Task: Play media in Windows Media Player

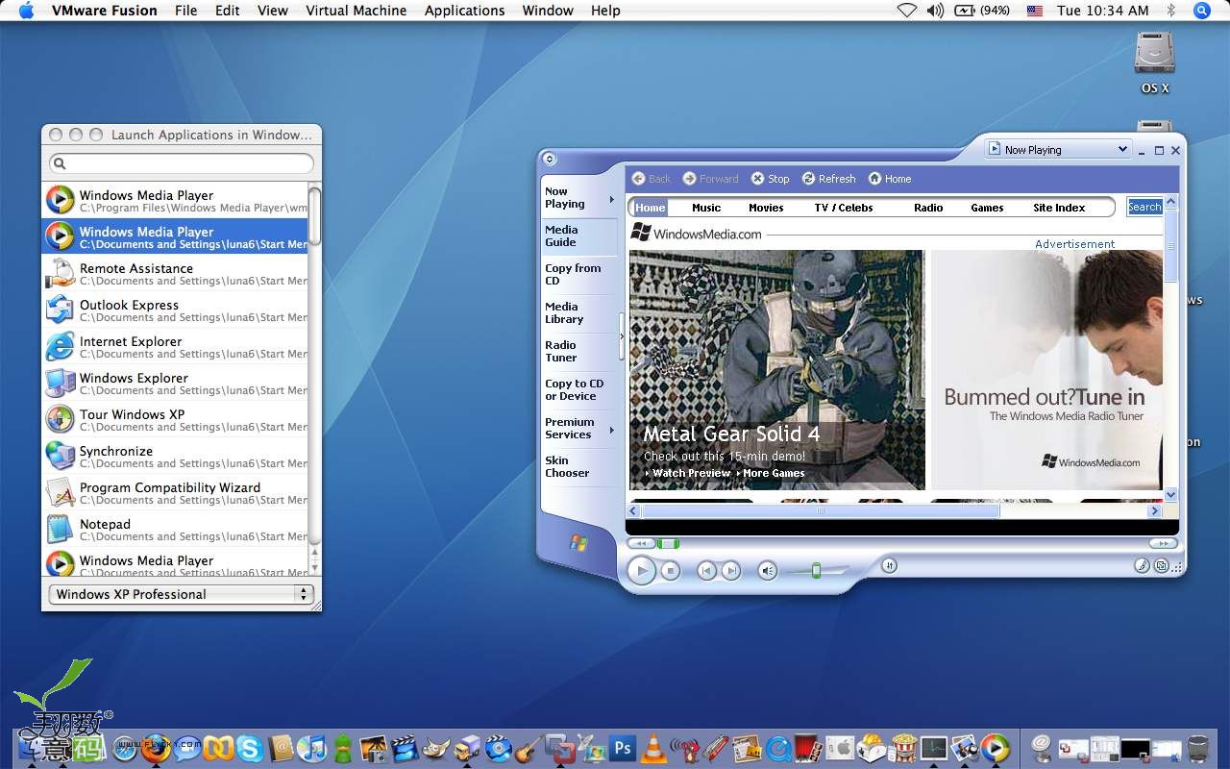Action: (x=641, y=571)
